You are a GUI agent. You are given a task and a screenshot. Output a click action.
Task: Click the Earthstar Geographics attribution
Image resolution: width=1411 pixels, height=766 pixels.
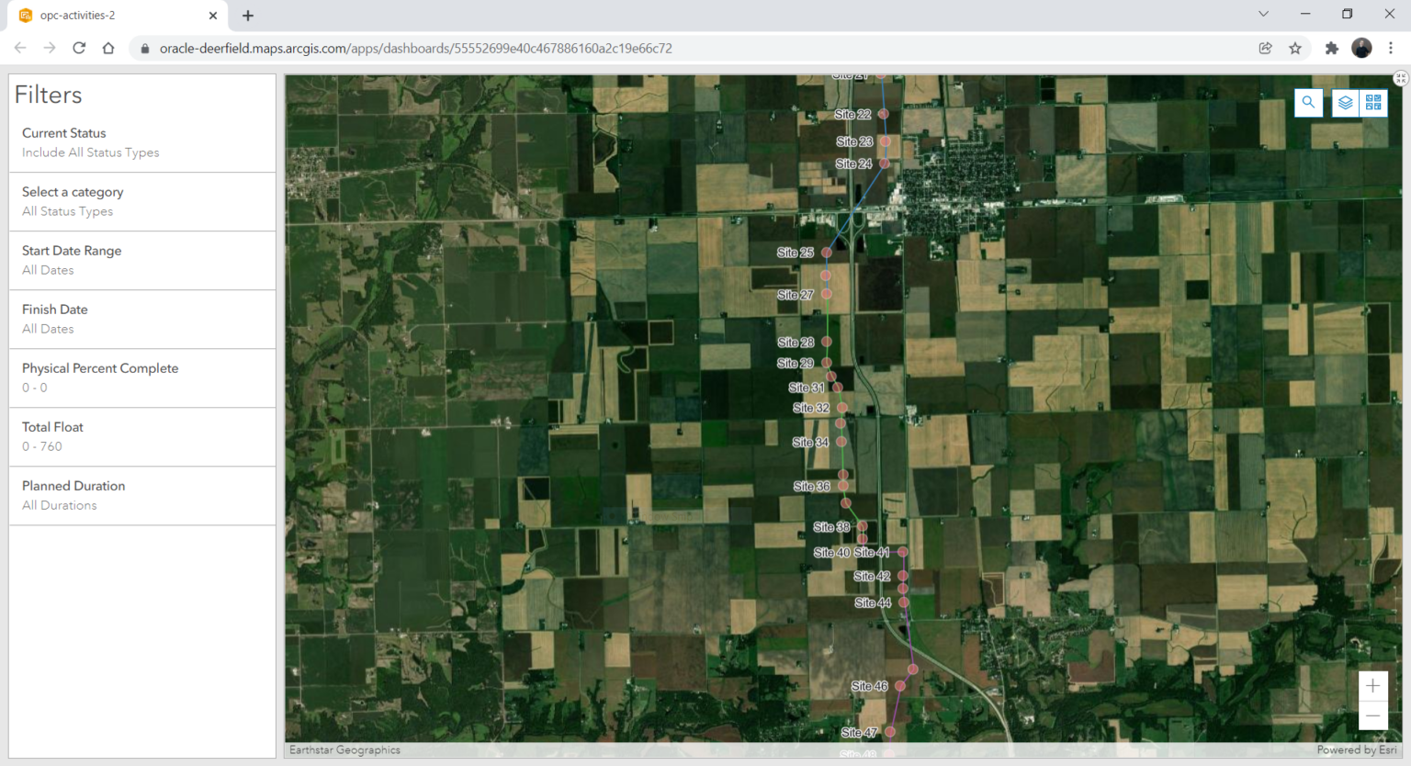pos(344,749)
